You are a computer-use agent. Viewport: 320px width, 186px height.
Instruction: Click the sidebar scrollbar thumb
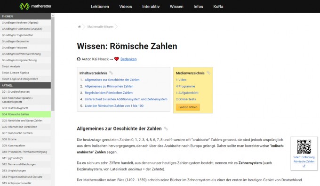click(x=53, y=64)
